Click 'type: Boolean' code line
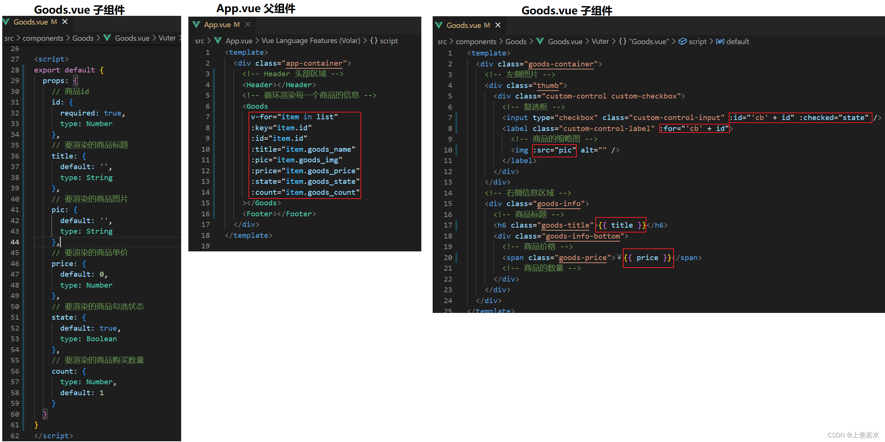This screenshot has height=442, width=885. [88, 339]
